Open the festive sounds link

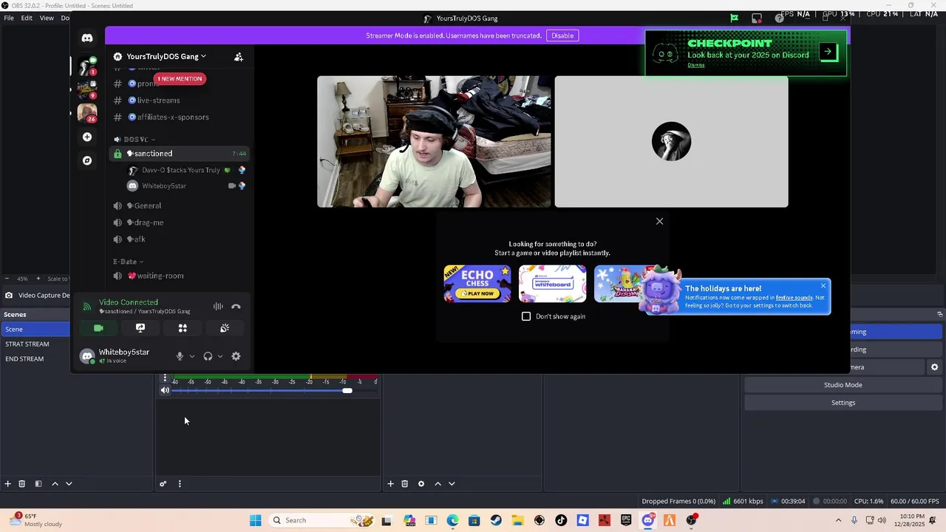point(794,298)
